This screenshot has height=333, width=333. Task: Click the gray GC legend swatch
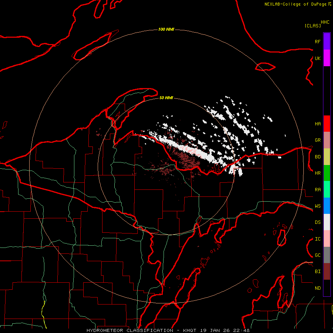click(x=327, y=255)
